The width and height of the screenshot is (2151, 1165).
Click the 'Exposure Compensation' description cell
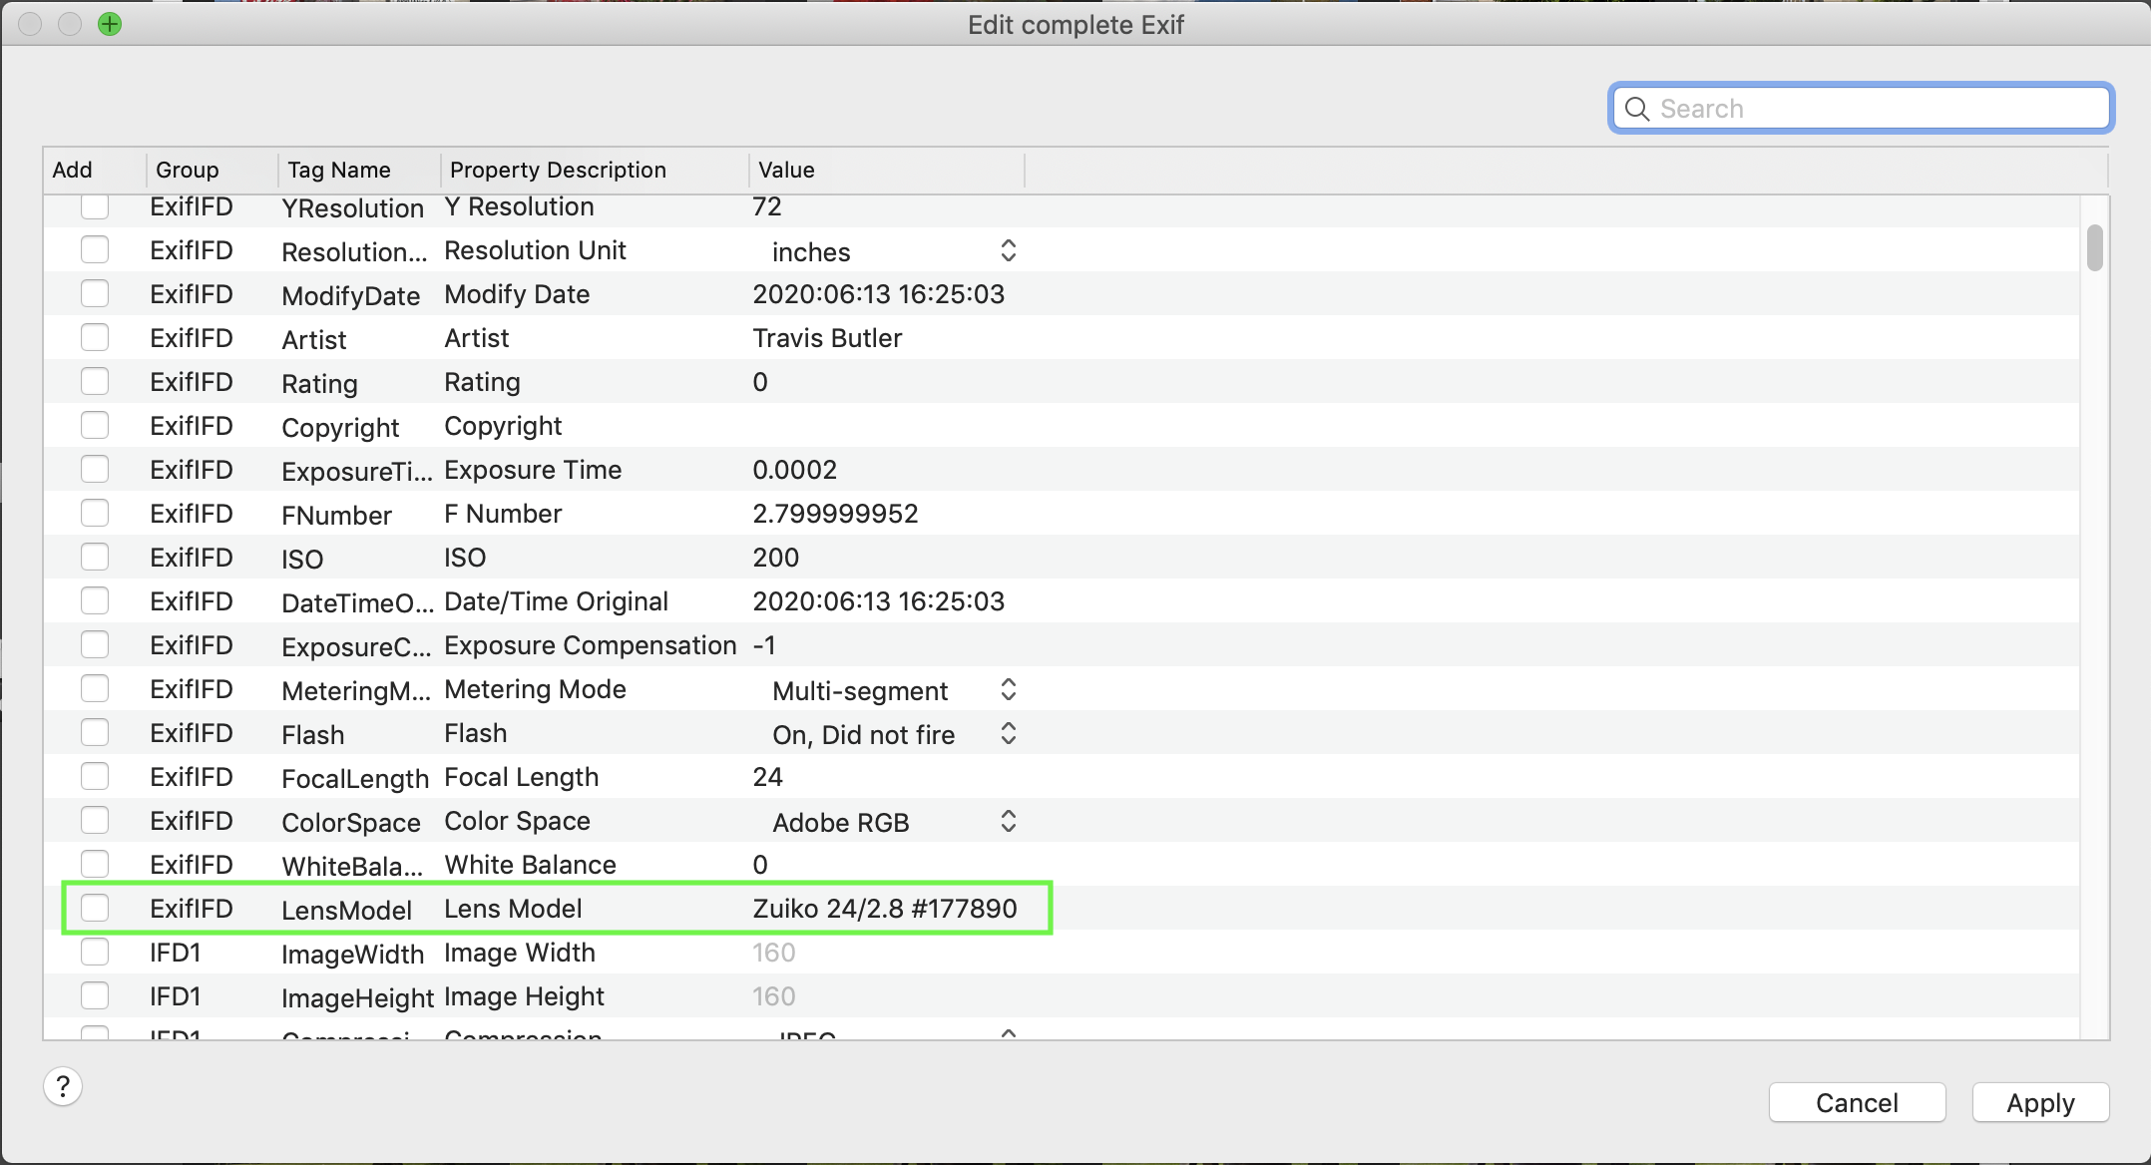590,645
